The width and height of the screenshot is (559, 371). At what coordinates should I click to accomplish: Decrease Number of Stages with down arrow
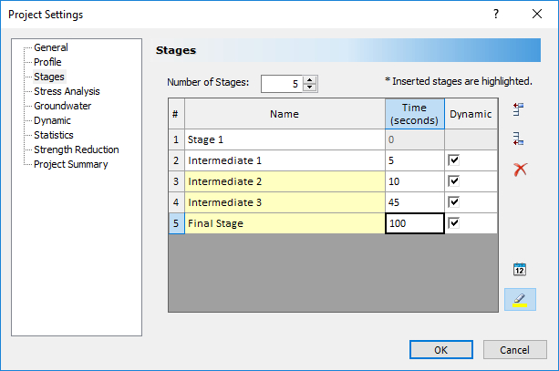[310, 88]
